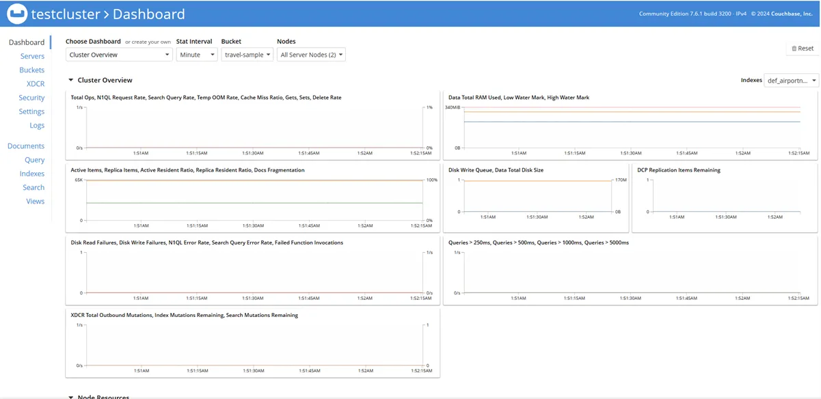Open the Settings page
This screenshot has height=399, width=821.
pos(31,111)
